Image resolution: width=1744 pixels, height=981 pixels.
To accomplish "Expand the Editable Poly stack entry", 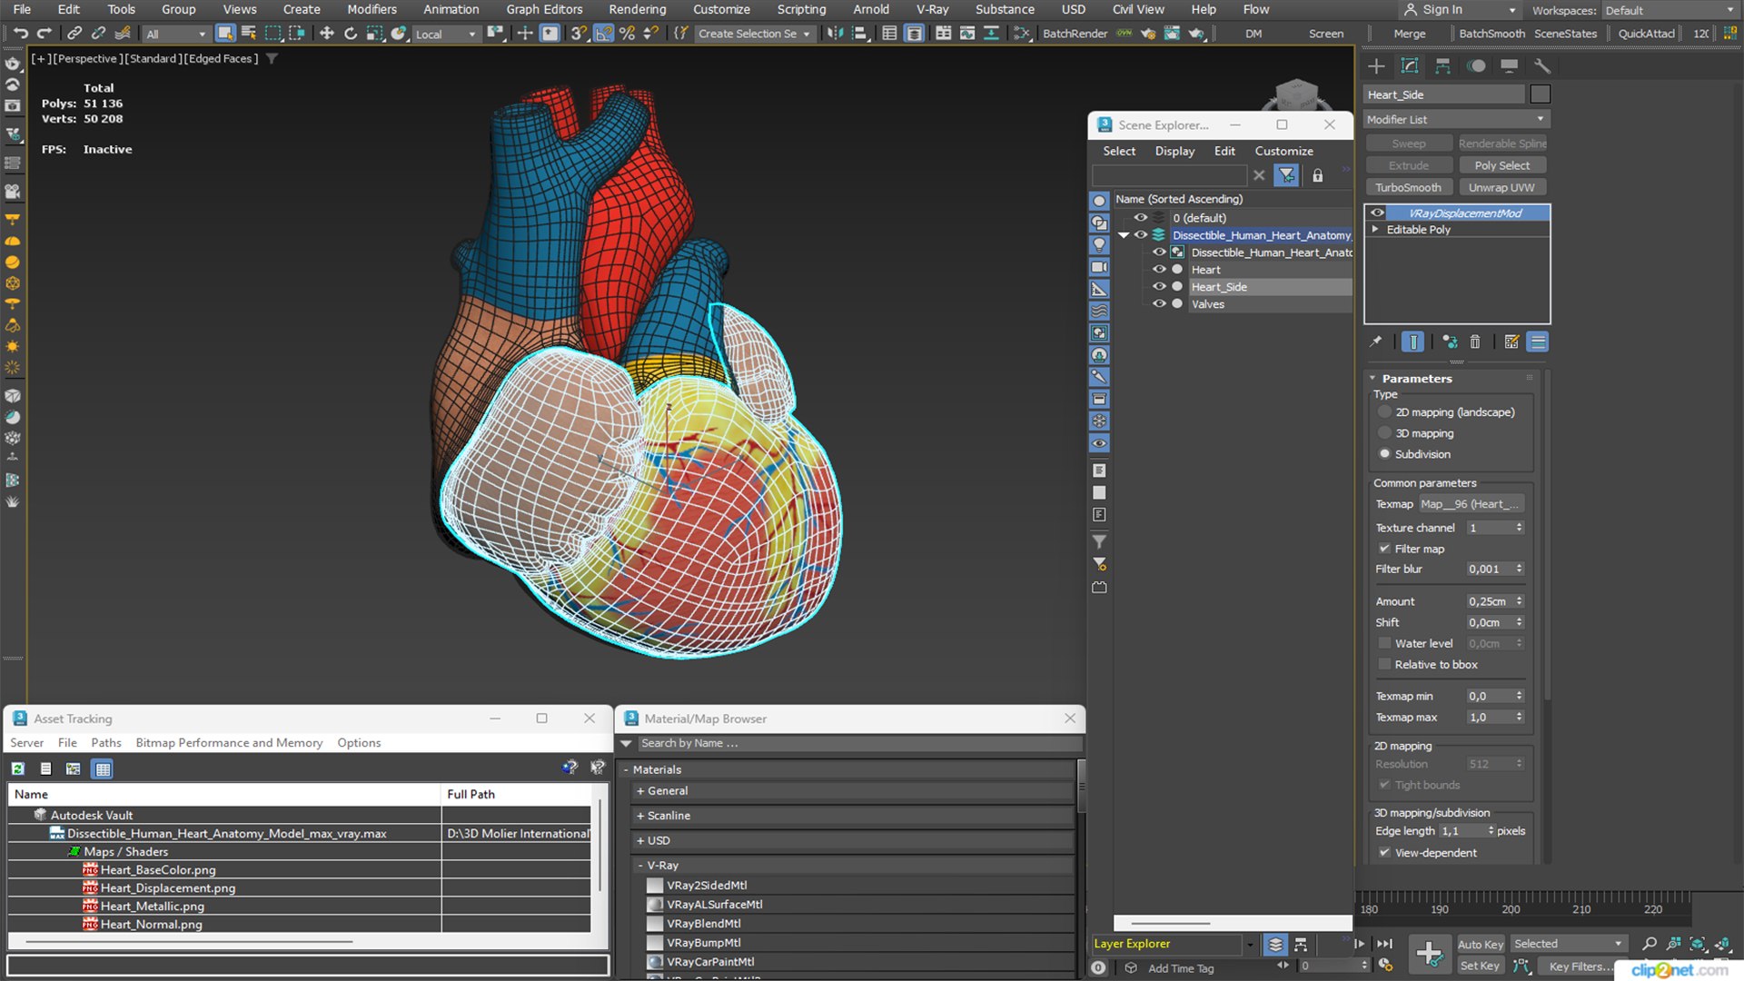I will point(1375,230).
